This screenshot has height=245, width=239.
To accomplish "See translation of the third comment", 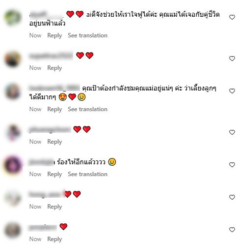I will (x=87, y=109).
